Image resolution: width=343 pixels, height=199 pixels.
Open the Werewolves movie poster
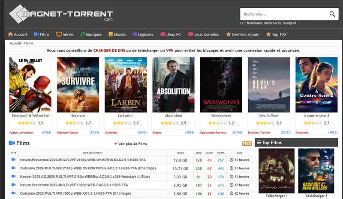coord(221,85)
